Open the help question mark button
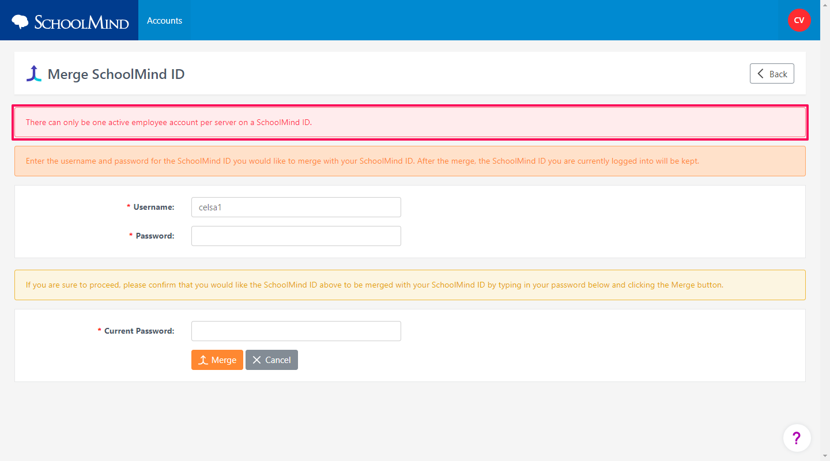 point(797,438)
